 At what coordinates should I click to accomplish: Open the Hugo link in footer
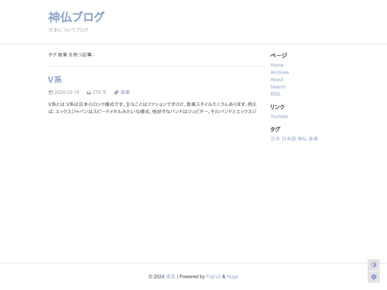pos(232,276)
